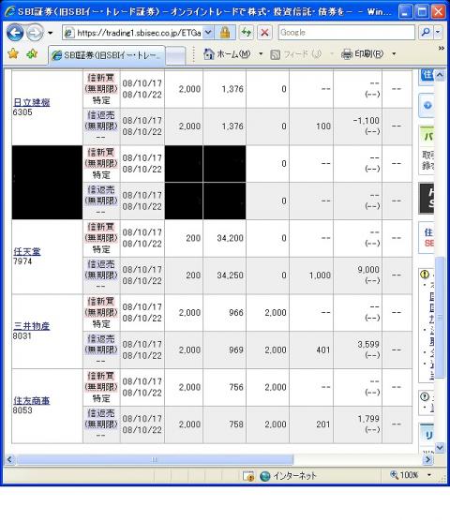Click the Print (印刷) toolbar button
The image size is (450, 521).
point(363,53)
